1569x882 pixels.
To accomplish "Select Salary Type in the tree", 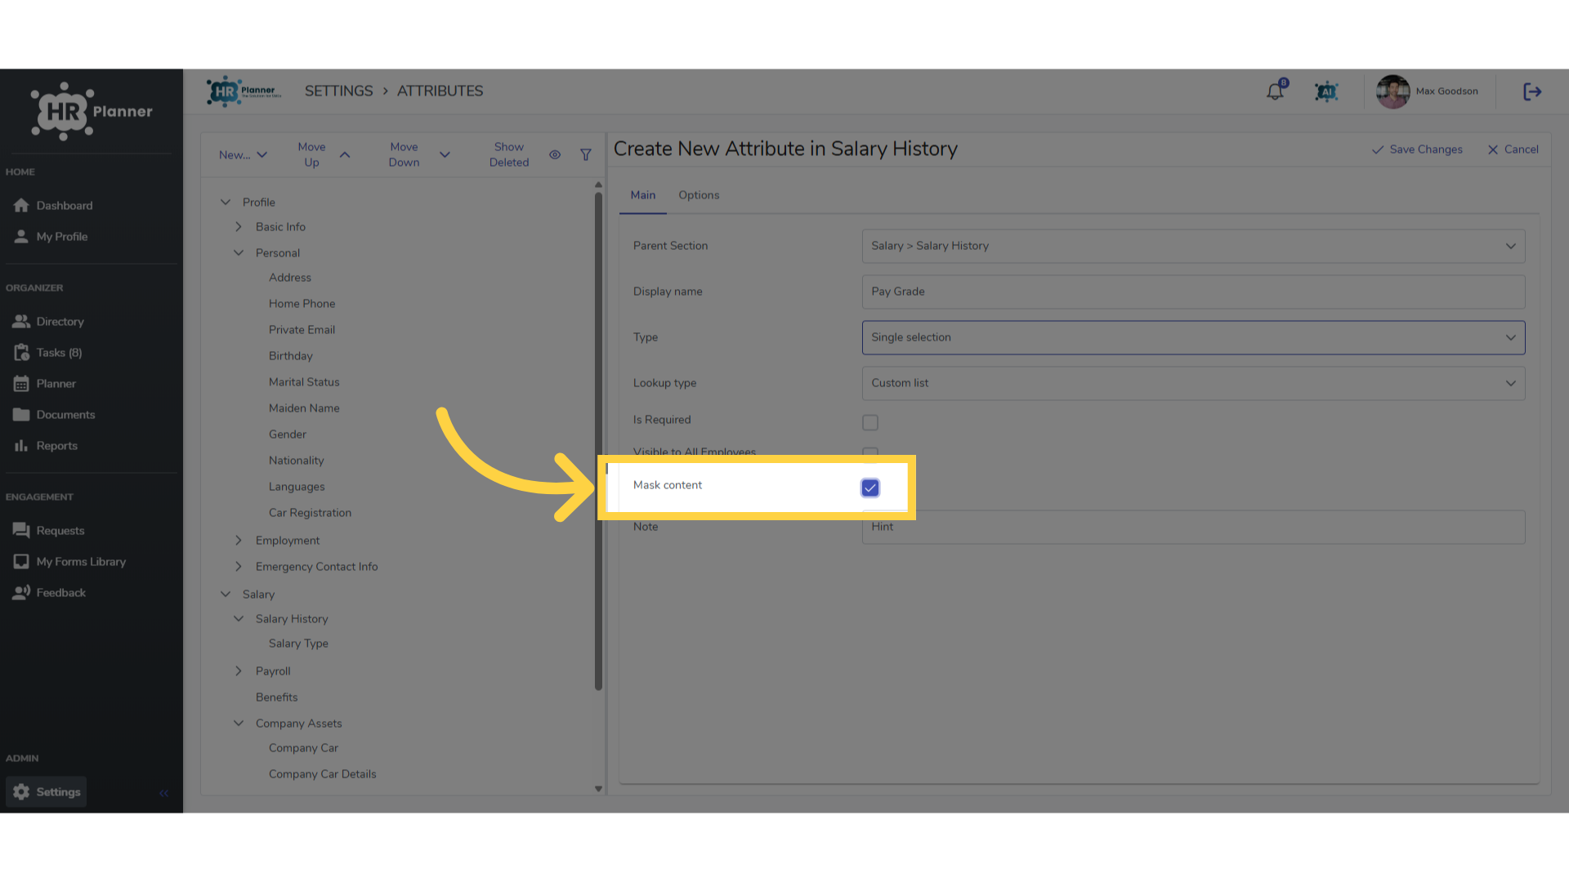I will pyautogui.click(x=298, y=643).
